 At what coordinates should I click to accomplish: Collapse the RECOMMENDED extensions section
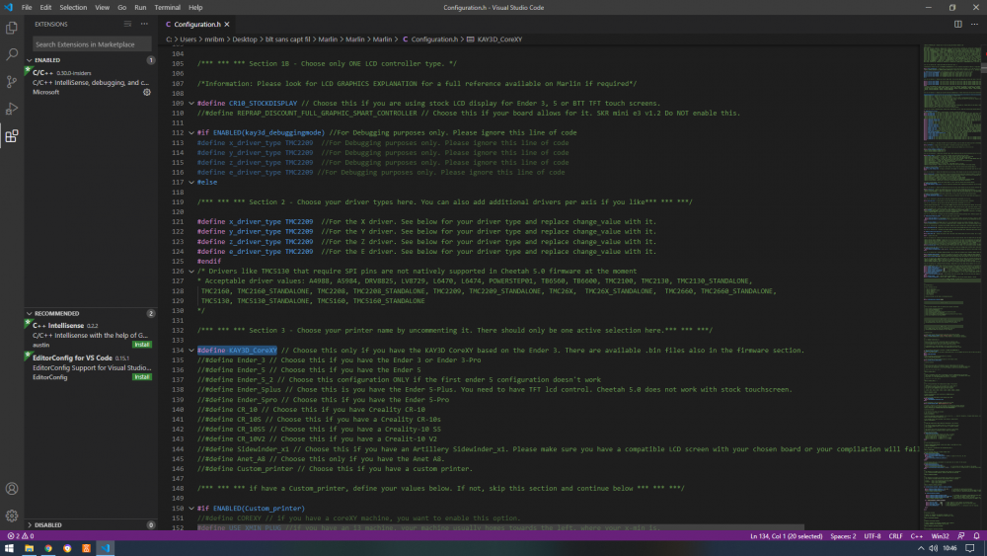coord(29,313)
